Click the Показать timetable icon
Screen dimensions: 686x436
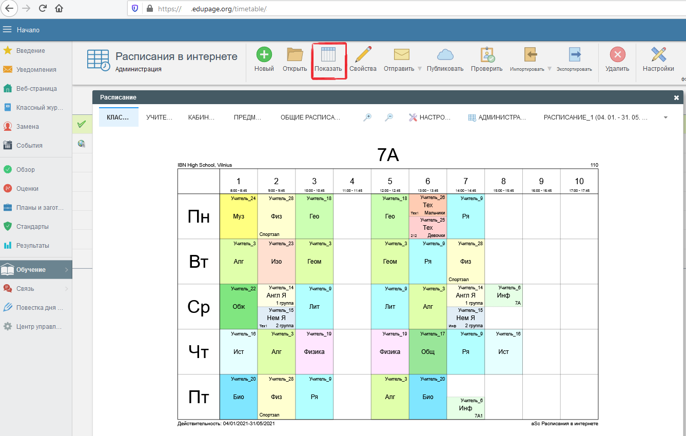[328, 54]
